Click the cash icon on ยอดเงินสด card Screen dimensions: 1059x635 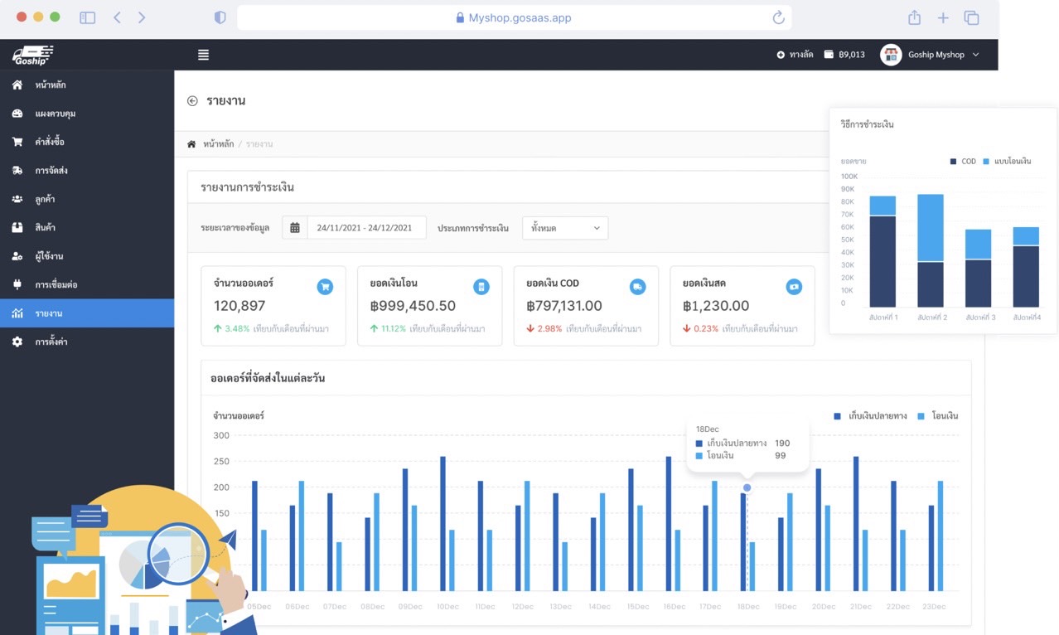[794, 287]
